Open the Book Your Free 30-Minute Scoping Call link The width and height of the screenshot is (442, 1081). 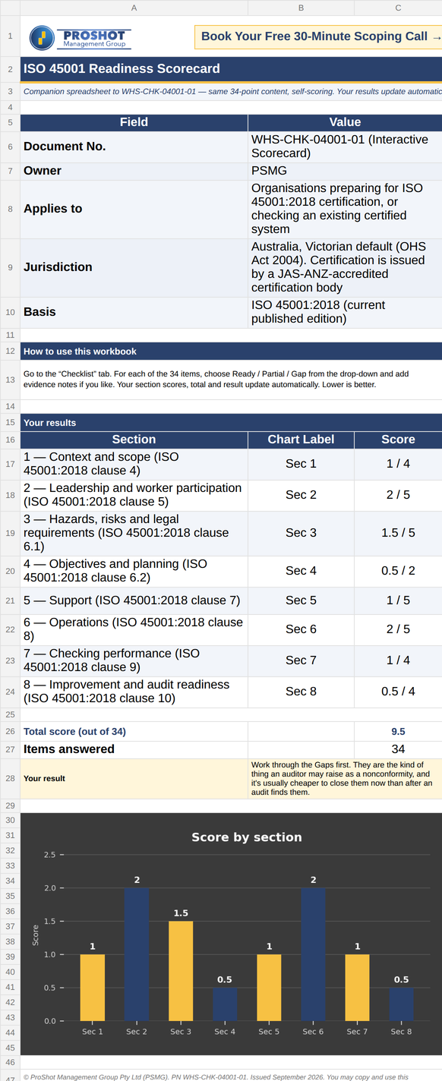[319, 36]
